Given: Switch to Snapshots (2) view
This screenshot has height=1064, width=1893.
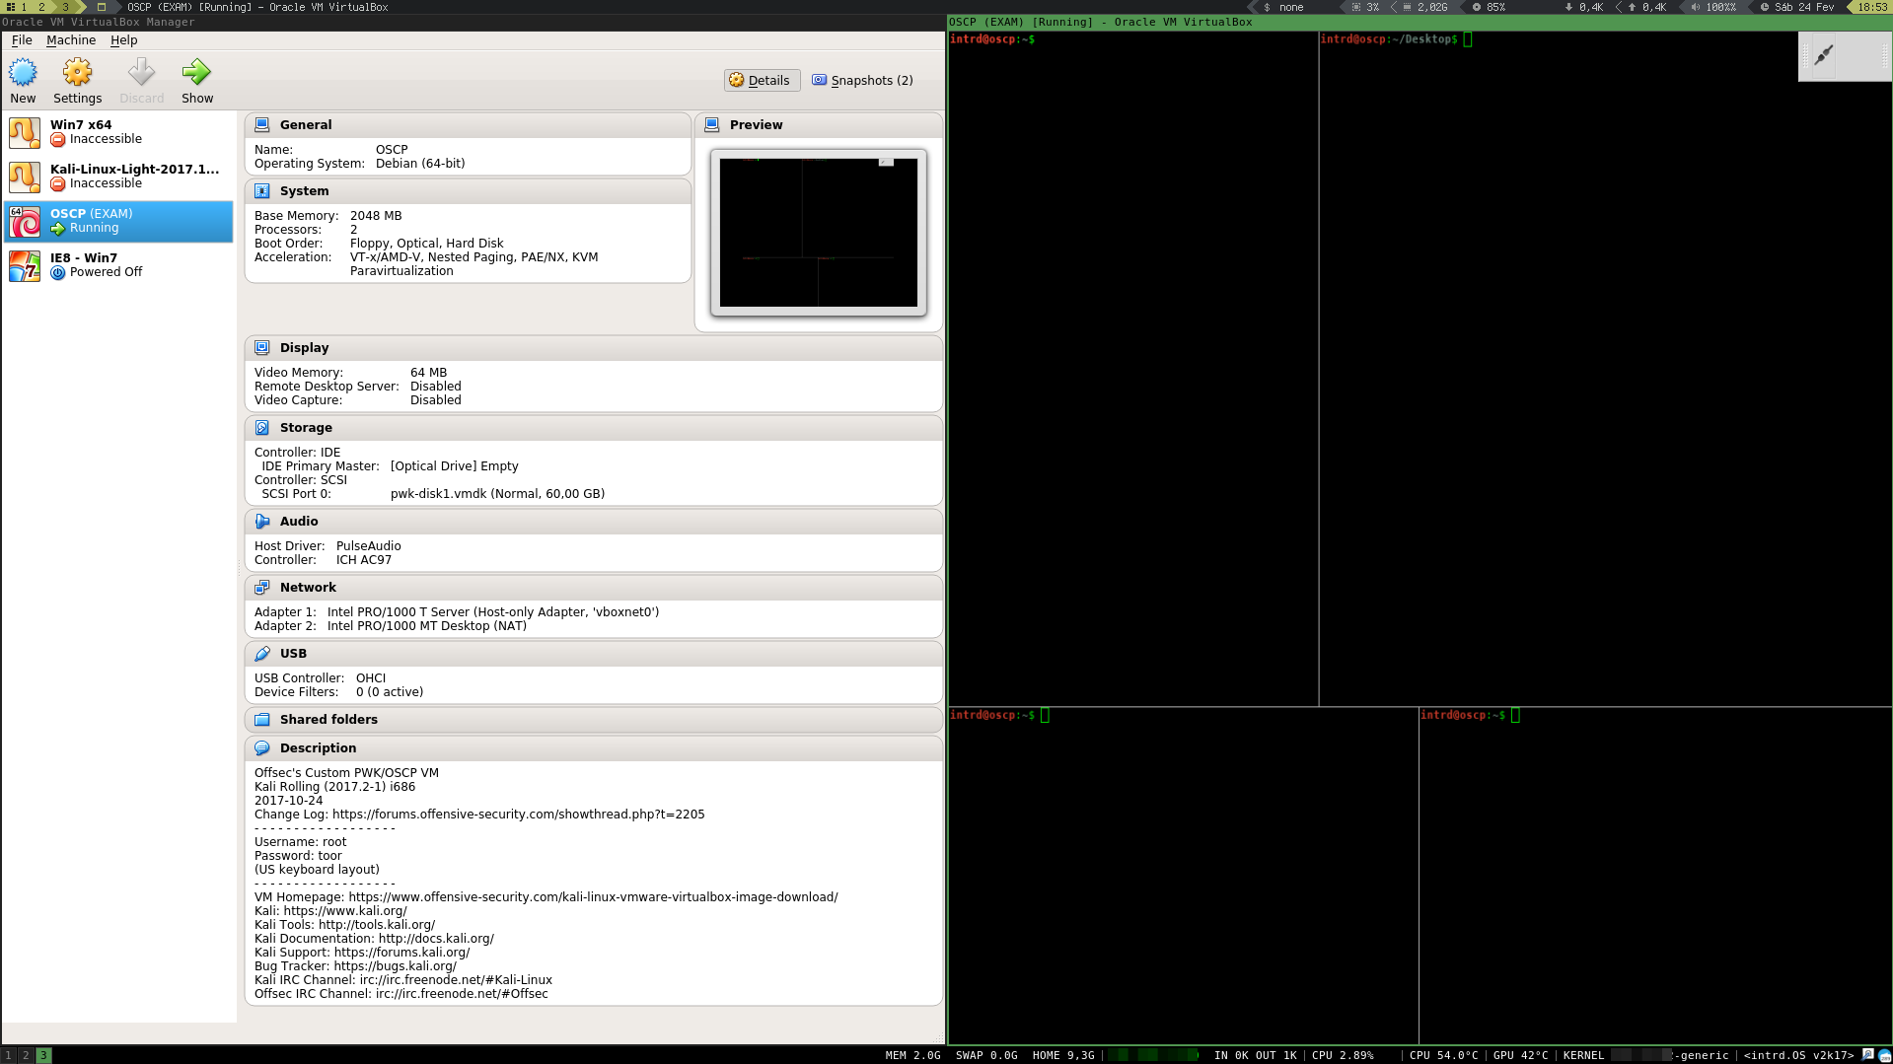Looking at the screenshot, I should [x=863, y=81].
